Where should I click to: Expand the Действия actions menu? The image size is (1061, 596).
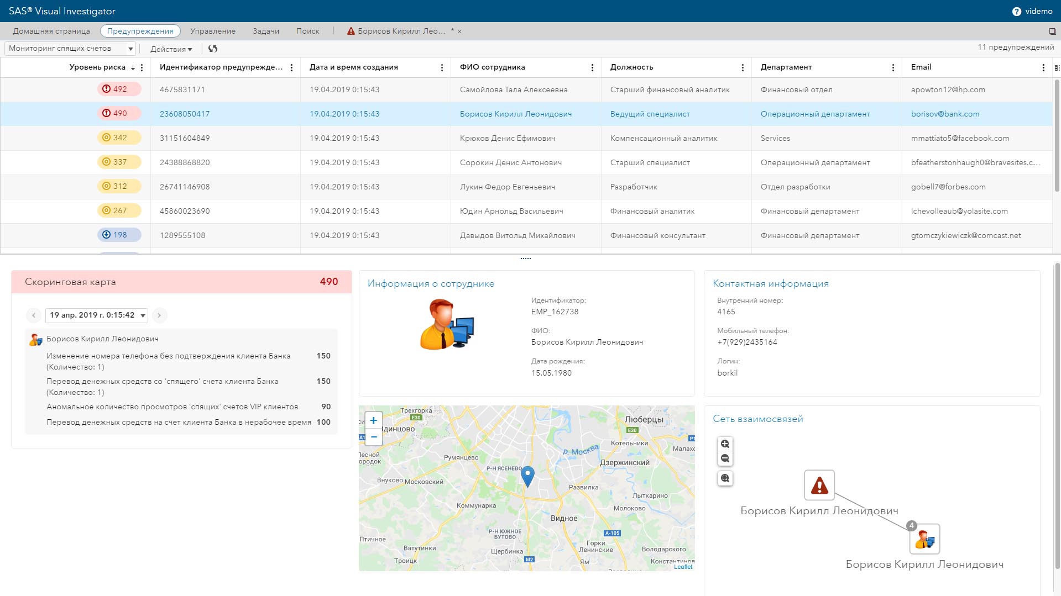[171, 49]
